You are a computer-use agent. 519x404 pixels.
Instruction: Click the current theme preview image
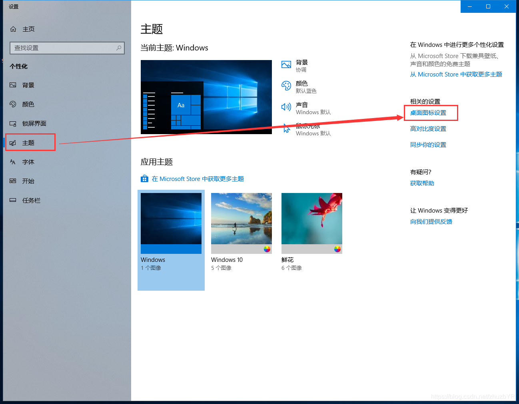(206, 97)
